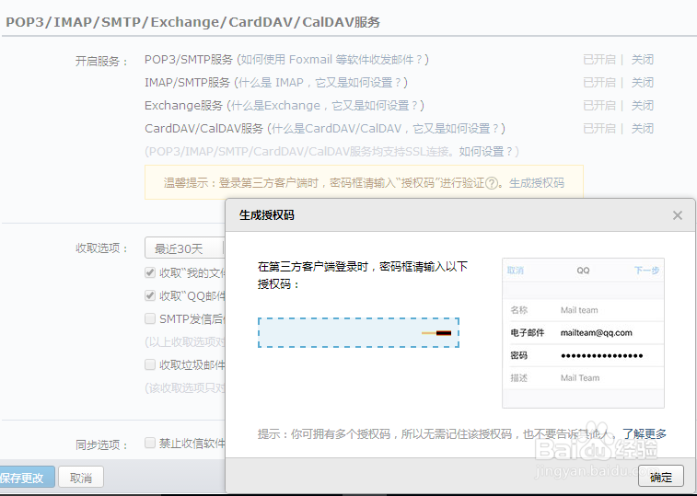
Task: Click 已开启 status for CardDAV/CalDAV服务
Action: (599, 129)
